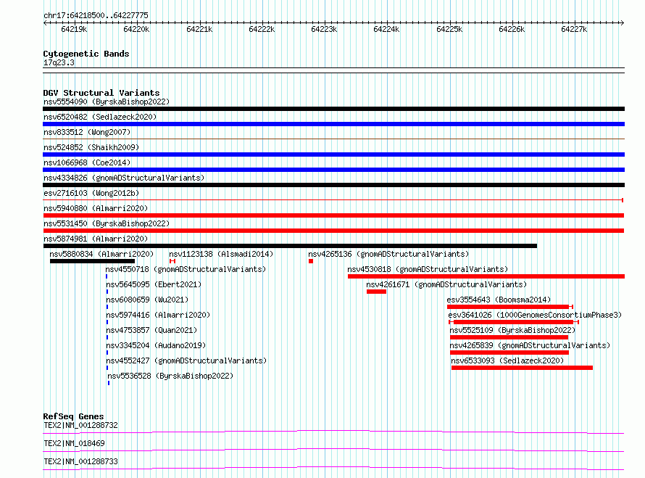Select the nsv1066968 (Coe2014) blue bar
The width and height of the screenshot is (645, 478).
(333, 170)
